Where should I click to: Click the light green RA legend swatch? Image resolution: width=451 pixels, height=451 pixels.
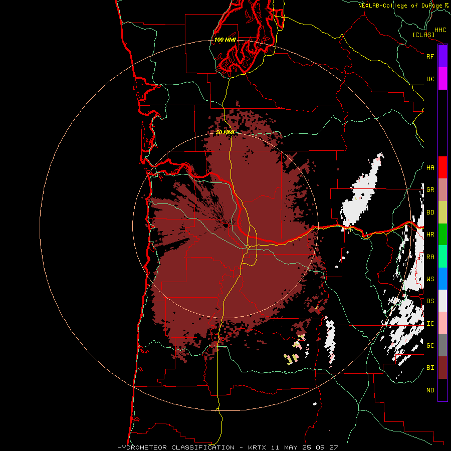click(x=442, y=257)
